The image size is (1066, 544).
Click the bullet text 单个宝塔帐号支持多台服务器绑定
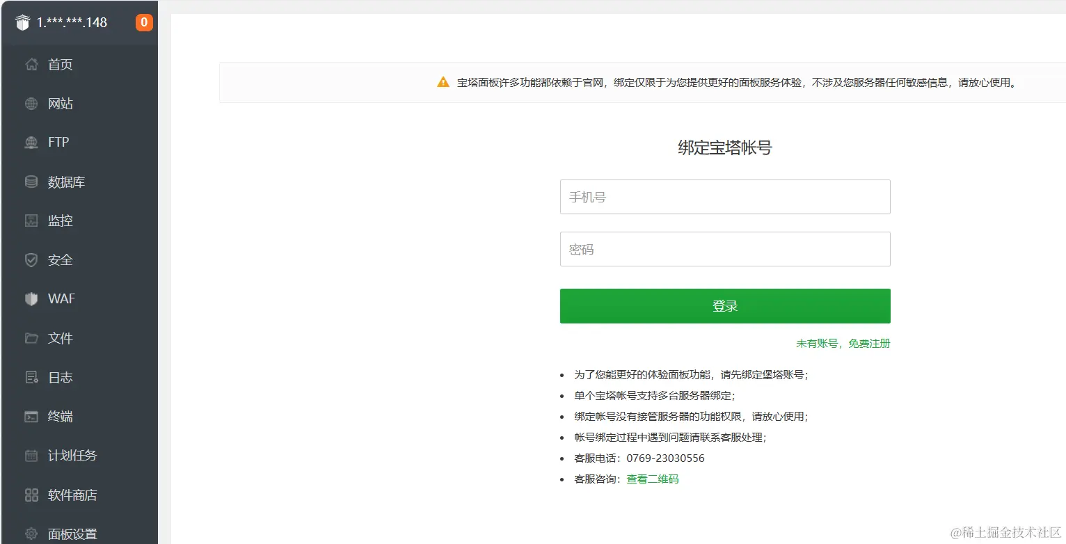tap(655, 396)
